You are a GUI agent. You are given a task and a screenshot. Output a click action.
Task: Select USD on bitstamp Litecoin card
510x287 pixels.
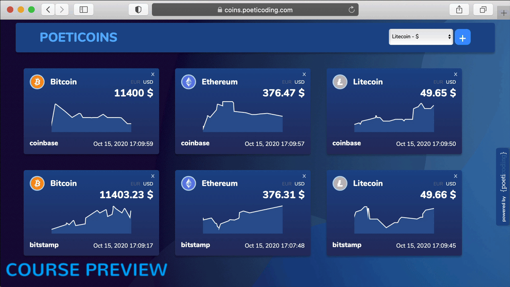451,184
